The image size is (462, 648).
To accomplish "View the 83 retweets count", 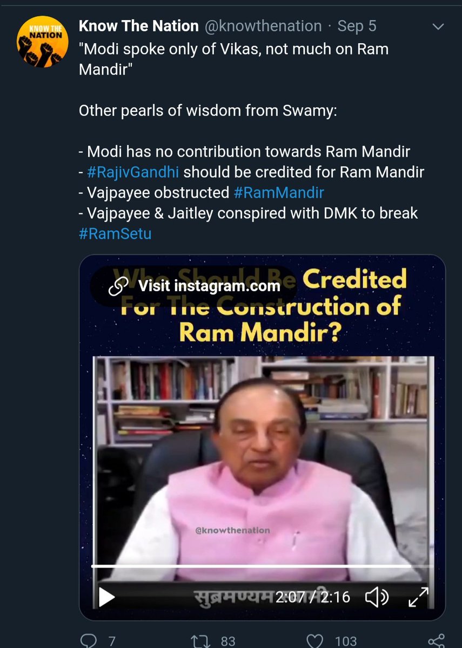I will [228, 641].
